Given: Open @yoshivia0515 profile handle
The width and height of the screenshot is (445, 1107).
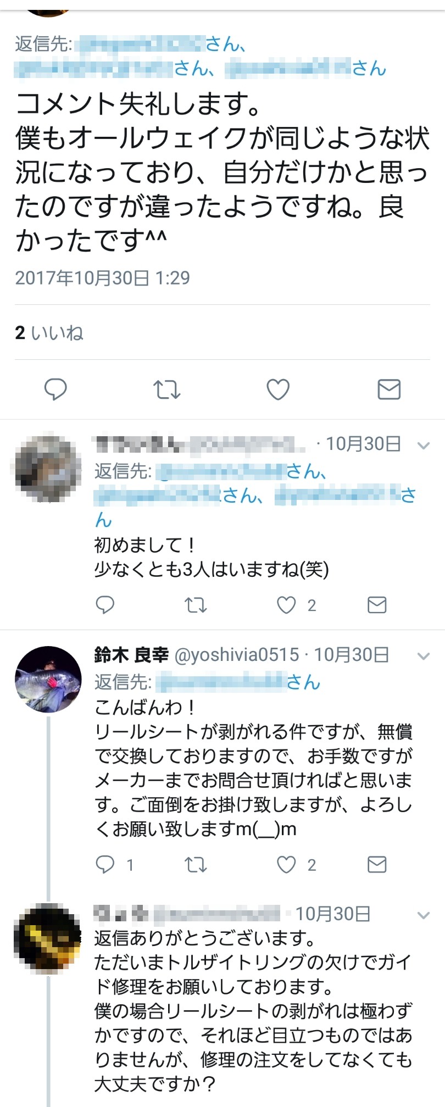Looking at the screenshot, I should 237,655.
